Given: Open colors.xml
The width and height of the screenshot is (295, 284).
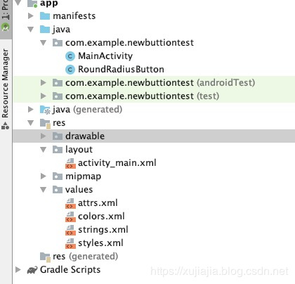Looking at the screenshot, I should [101, 217].
